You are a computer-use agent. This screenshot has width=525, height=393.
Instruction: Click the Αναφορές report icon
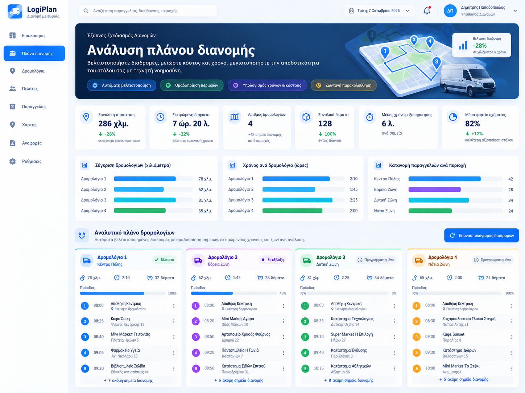click(x=13, y=143)
